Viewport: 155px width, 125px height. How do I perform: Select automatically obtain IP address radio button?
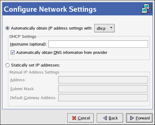tap(8, 28)
